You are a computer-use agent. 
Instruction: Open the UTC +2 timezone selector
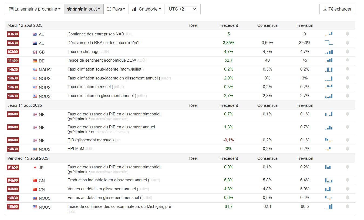(x=182, y=9)
